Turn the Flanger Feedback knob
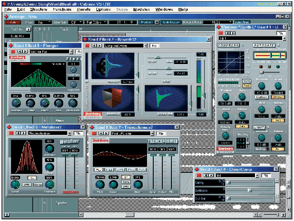 [16, 103]
